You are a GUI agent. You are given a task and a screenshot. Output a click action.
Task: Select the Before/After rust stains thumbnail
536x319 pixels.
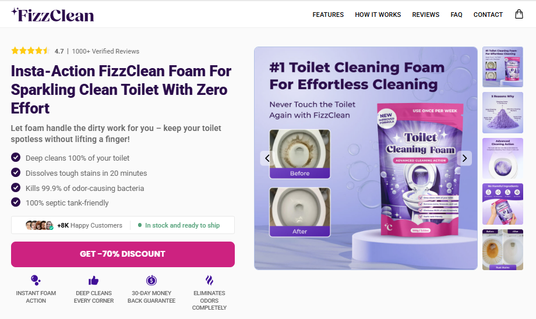click(502, 250)
